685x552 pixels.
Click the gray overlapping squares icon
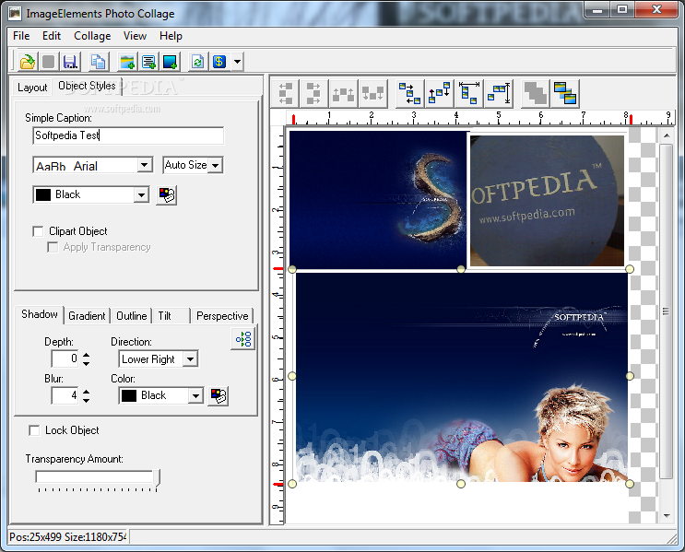pos(536,93)
